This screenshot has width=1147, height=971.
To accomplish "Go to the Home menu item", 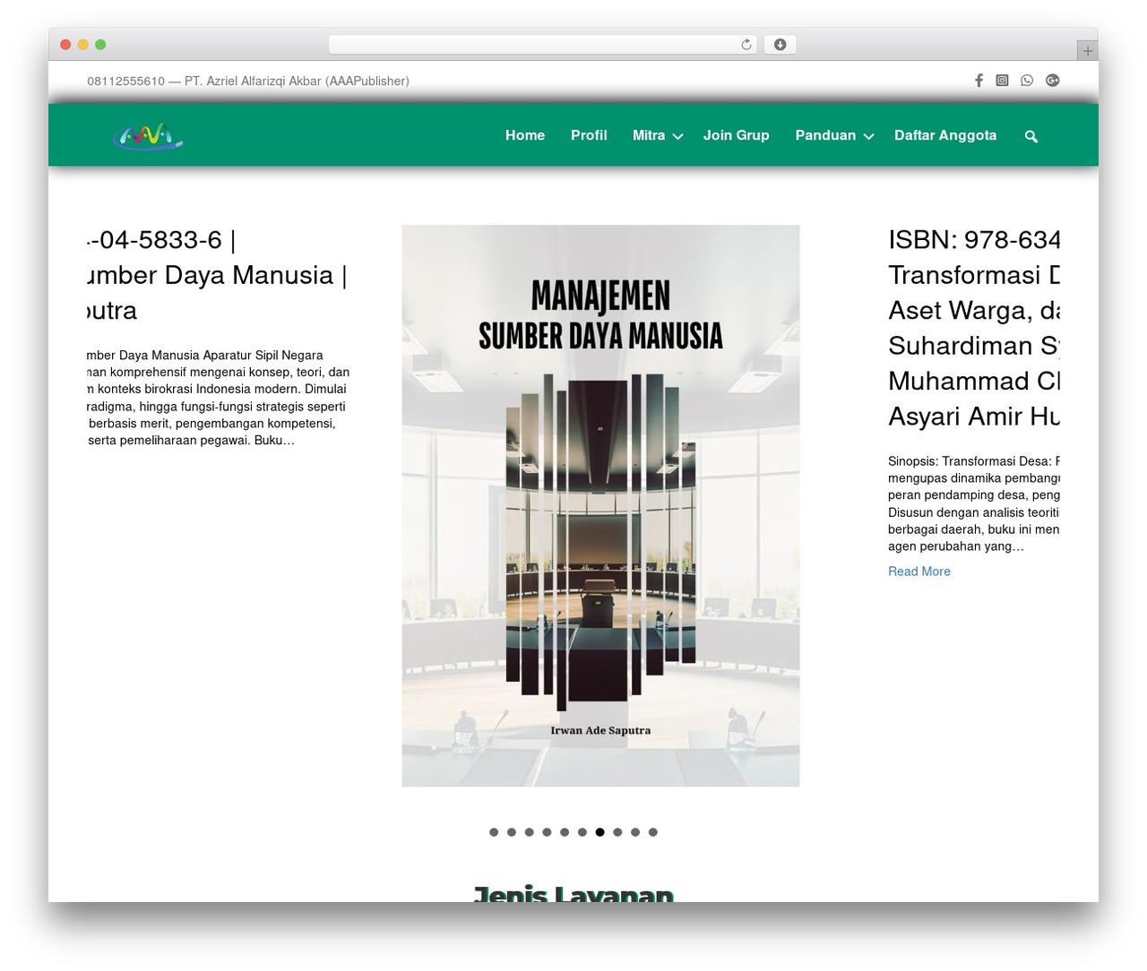I will 525,135.
